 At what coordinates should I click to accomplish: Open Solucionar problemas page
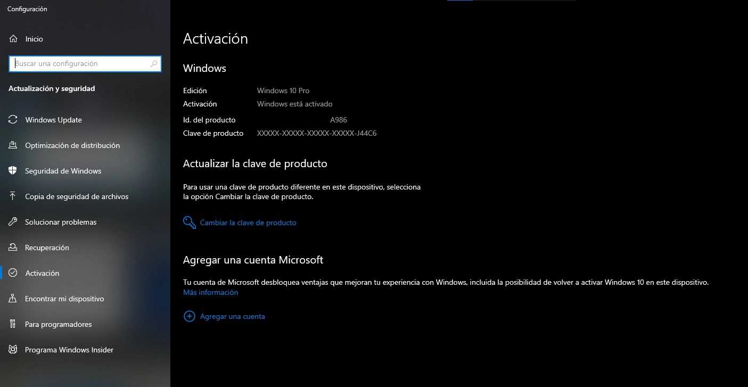pos(85,222)
